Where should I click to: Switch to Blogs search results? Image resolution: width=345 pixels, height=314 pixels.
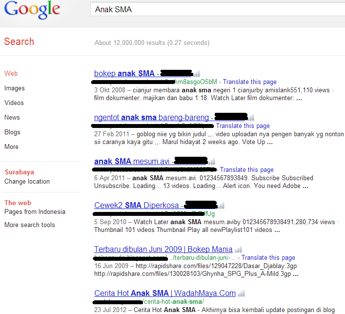(12, 132)
